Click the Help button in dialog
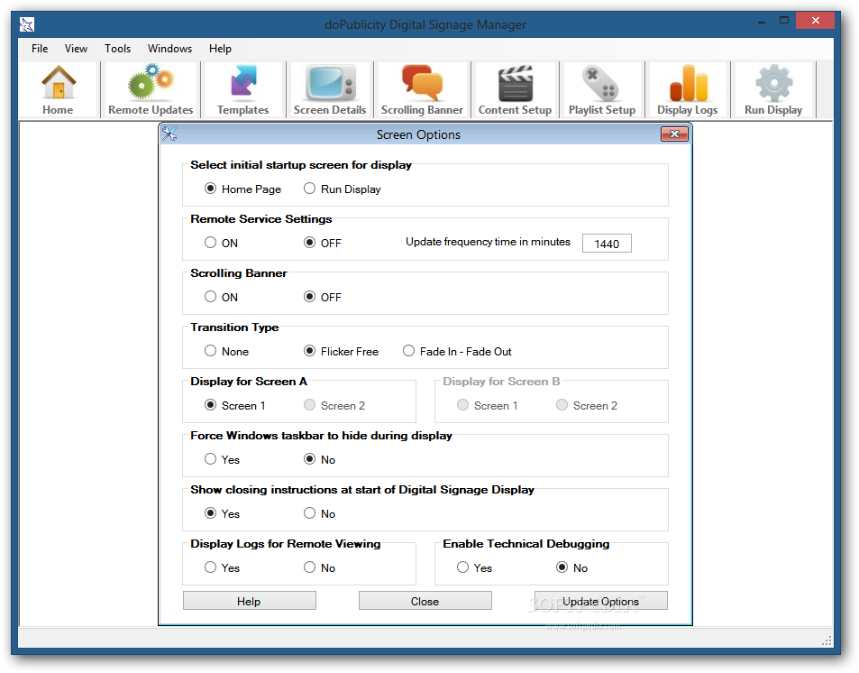859x673 pixels. 250,601
